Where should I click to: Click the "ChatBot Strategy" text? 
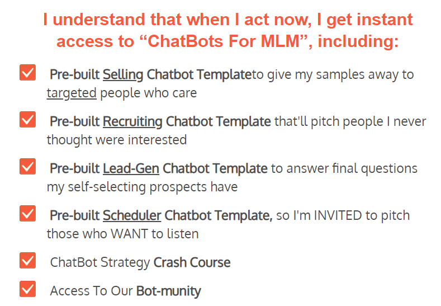click(x=100, y=262)
